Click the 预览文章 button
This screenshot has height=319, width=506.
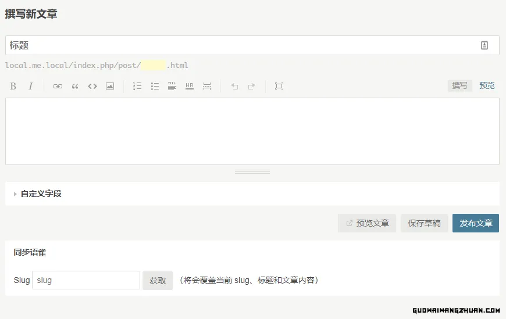(367, 223)
